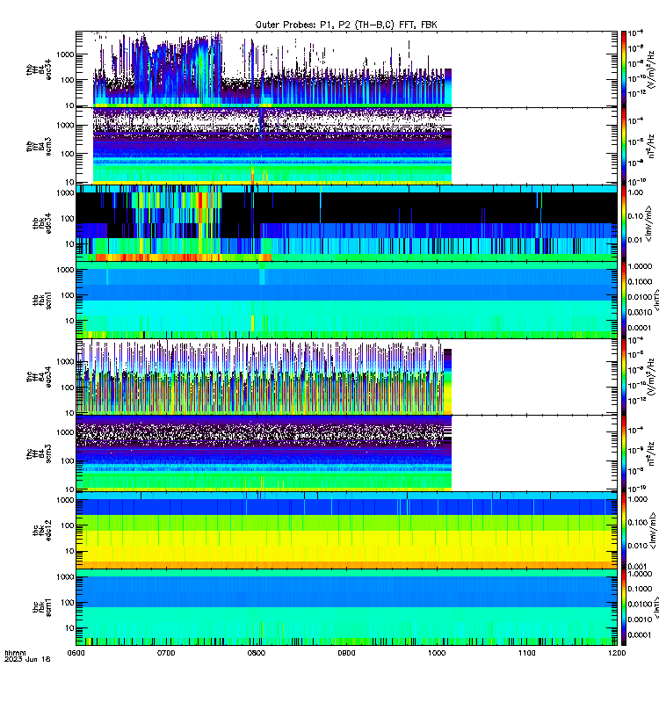
Task: Click the color bar beside the thc fbk scm1 panel
Action: point(624,607)
